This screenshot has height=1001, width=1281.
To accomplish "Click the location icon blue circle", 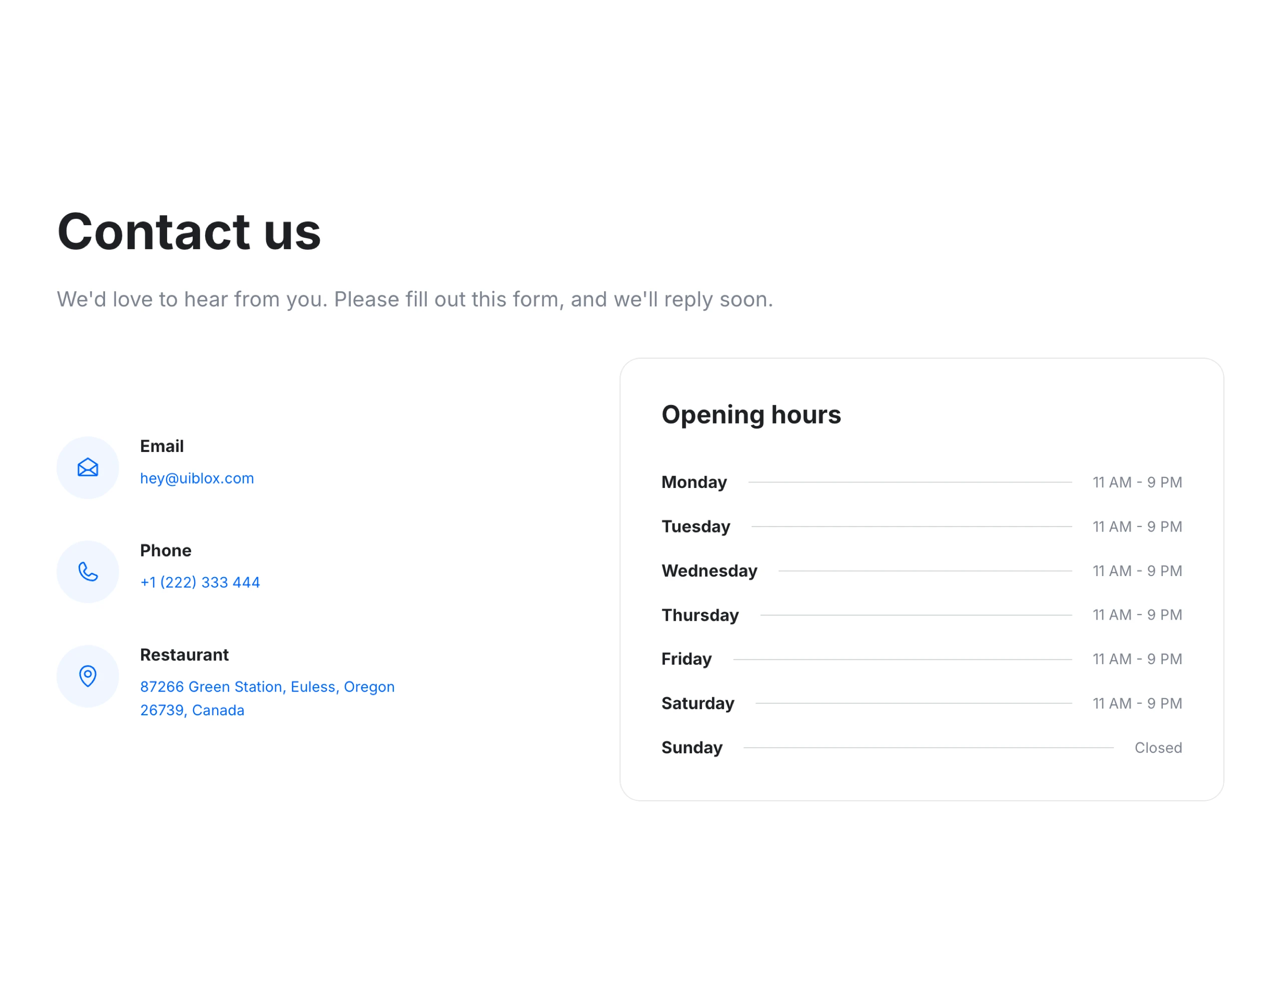I will click(x=88, y=676).
